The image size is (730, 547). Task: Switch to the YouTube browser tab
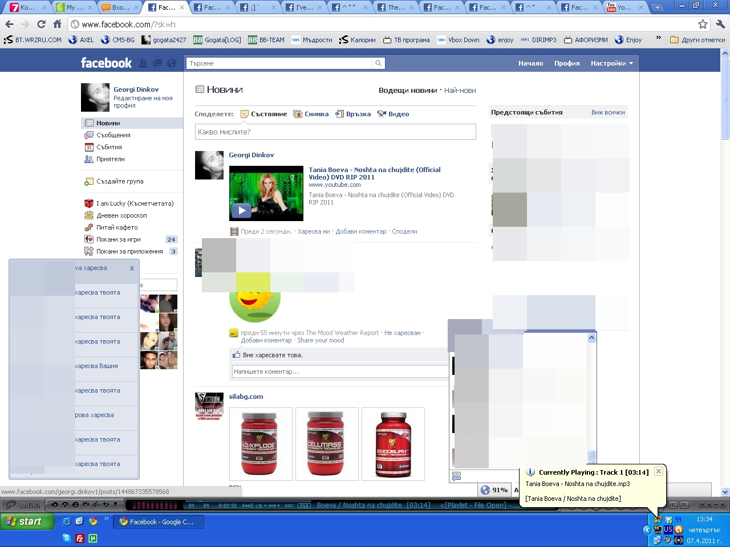(x=626, y=7)
